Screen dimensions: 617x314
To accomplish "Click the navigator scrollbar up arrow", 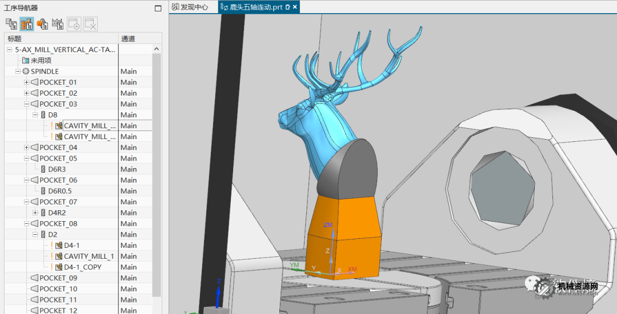I will click(157, 50).
